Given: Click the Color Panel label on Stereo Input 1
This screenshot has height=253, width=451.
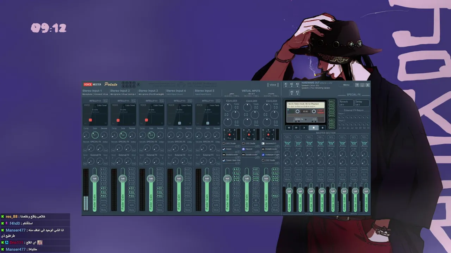Looking at the screenshot, I should click(102, 105).
